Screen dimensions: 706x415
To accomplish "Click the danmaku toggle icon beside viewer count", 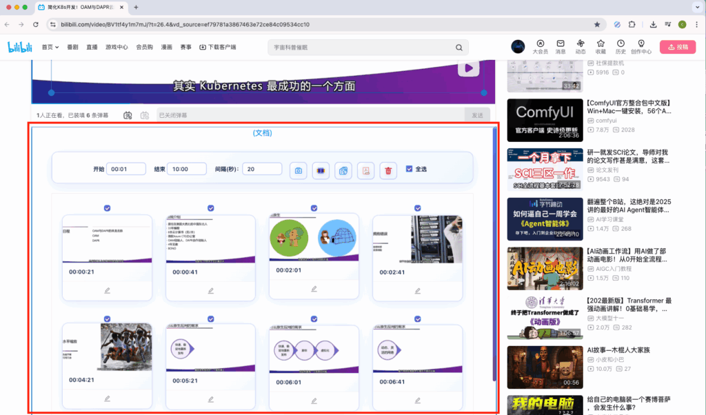I will [128, 115].
